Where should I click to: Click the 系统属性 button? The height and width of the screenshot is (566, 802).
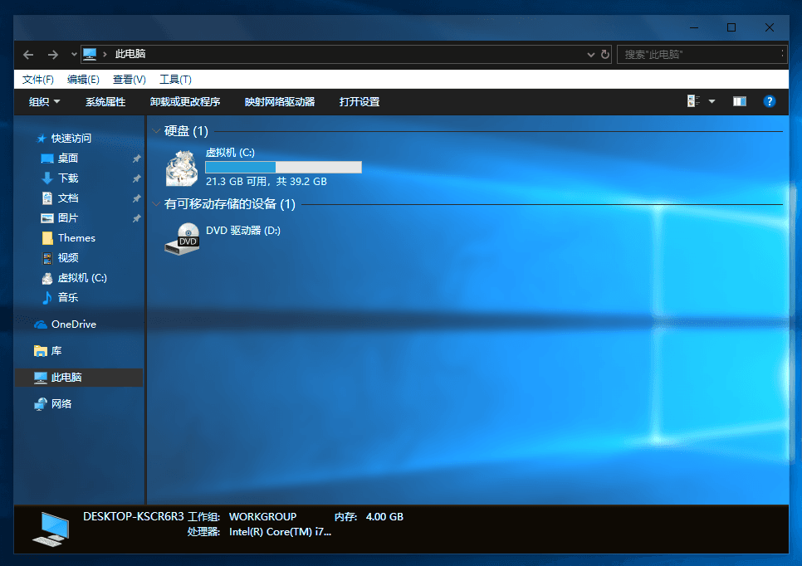tap(105, 102)
